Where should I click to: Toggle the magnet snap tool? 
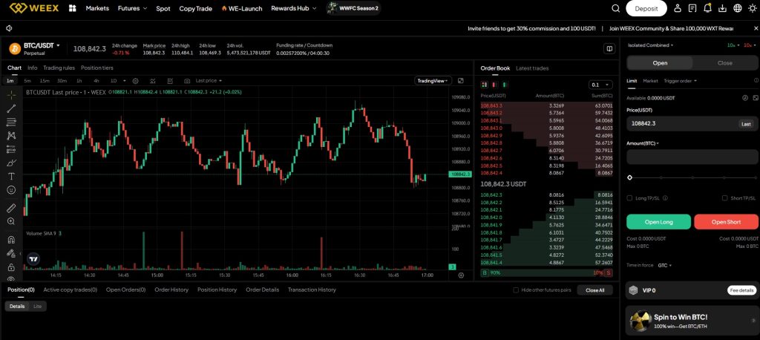[11, 239]
